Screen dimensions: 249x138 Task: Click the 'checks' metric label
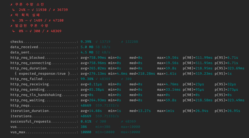(x=17, y=42)
